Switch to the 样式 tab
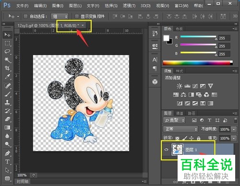The width and height of the screenshot is (240, 186). pyautogui.click(x=180, y=71)
